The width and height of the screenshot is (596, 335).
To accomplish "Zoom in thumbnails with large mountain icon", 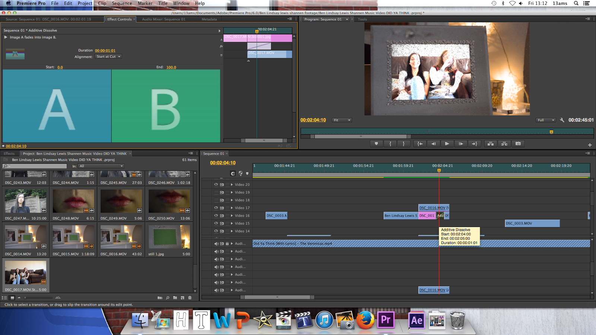I will pyautogui.click(x=58, y=298).
